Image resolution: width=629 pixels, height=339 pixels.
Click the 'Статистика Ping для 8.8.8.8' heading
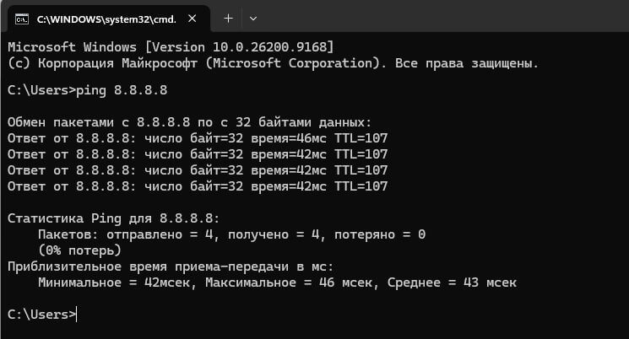pyautogui.click(x=114, y=218)
